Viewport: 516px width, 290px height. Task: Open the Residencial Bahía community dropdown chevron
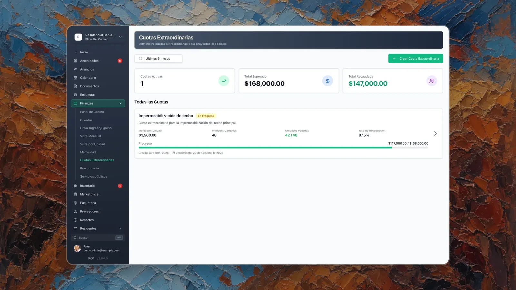pos(121,37)
